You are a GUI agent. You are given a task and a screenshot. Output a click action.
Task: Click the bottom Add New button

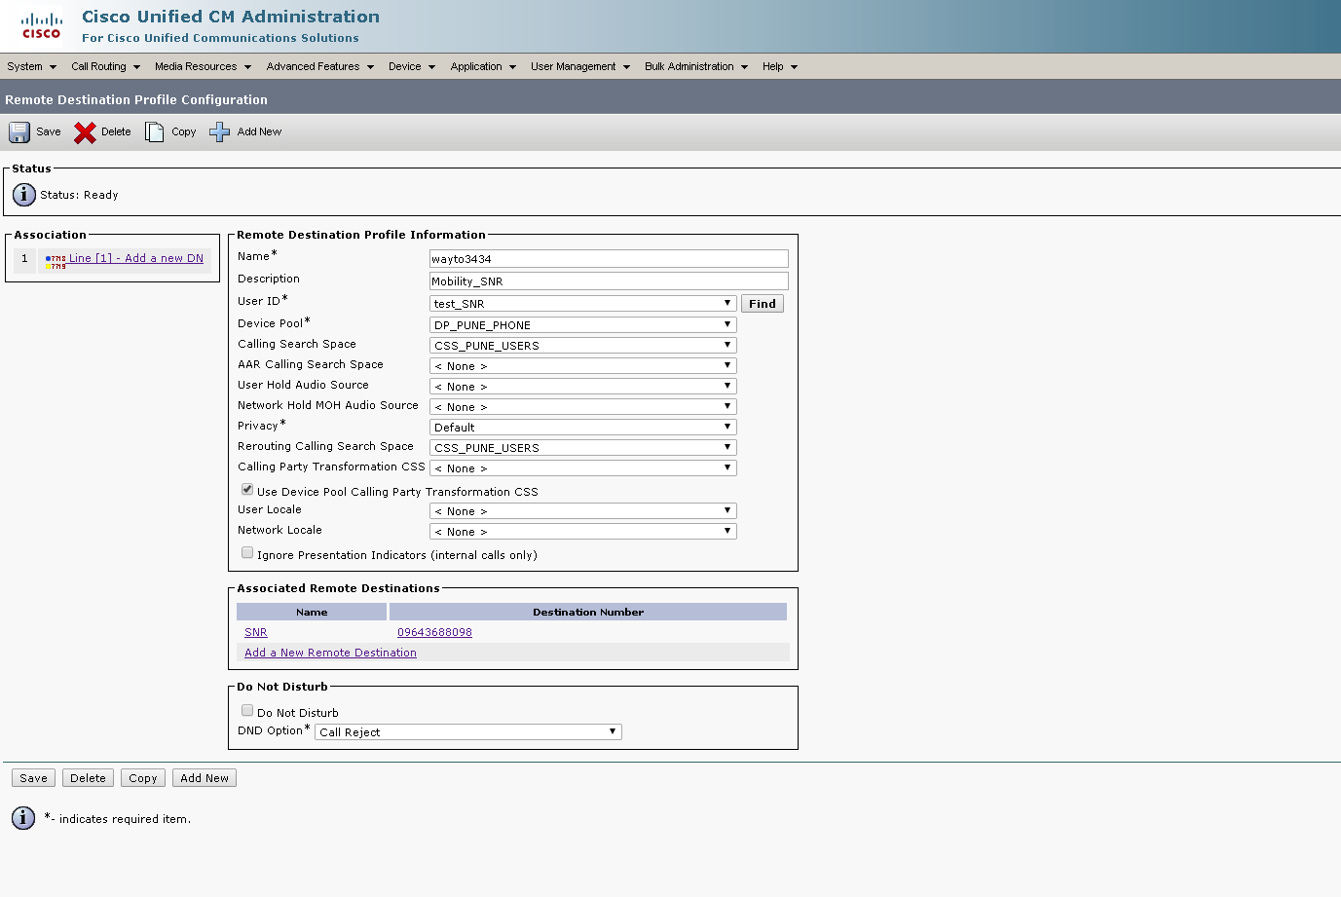[205, 778]
